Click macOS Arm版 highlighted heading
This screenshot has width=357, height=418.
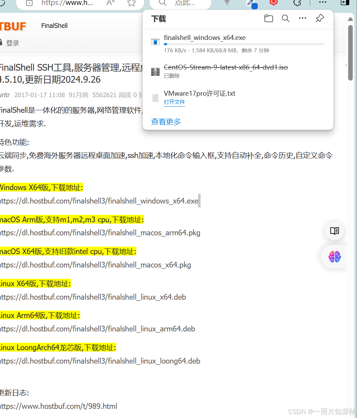(72, 220)
